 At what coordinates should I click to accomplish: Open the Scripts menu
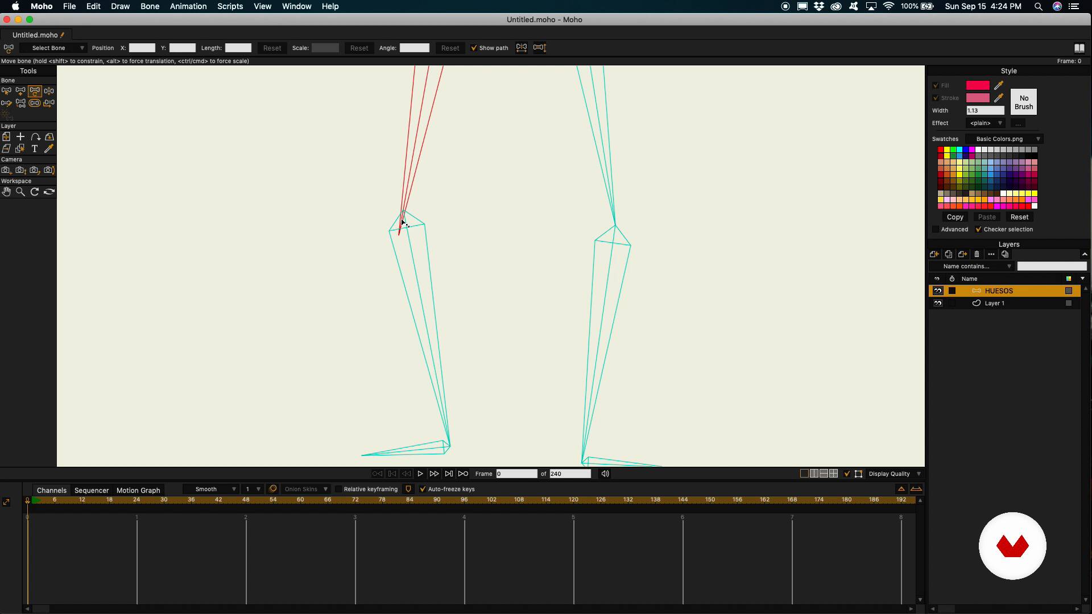[230, 6]
